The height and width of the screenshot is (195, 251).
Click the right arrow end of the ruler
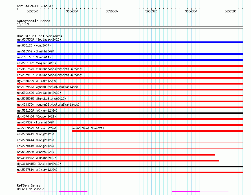click(x=242, y=9)
